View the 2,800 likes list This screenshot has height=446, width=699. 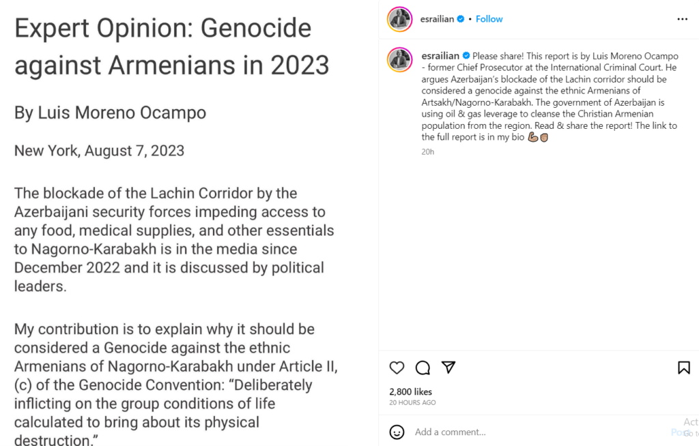pos(410,392)
